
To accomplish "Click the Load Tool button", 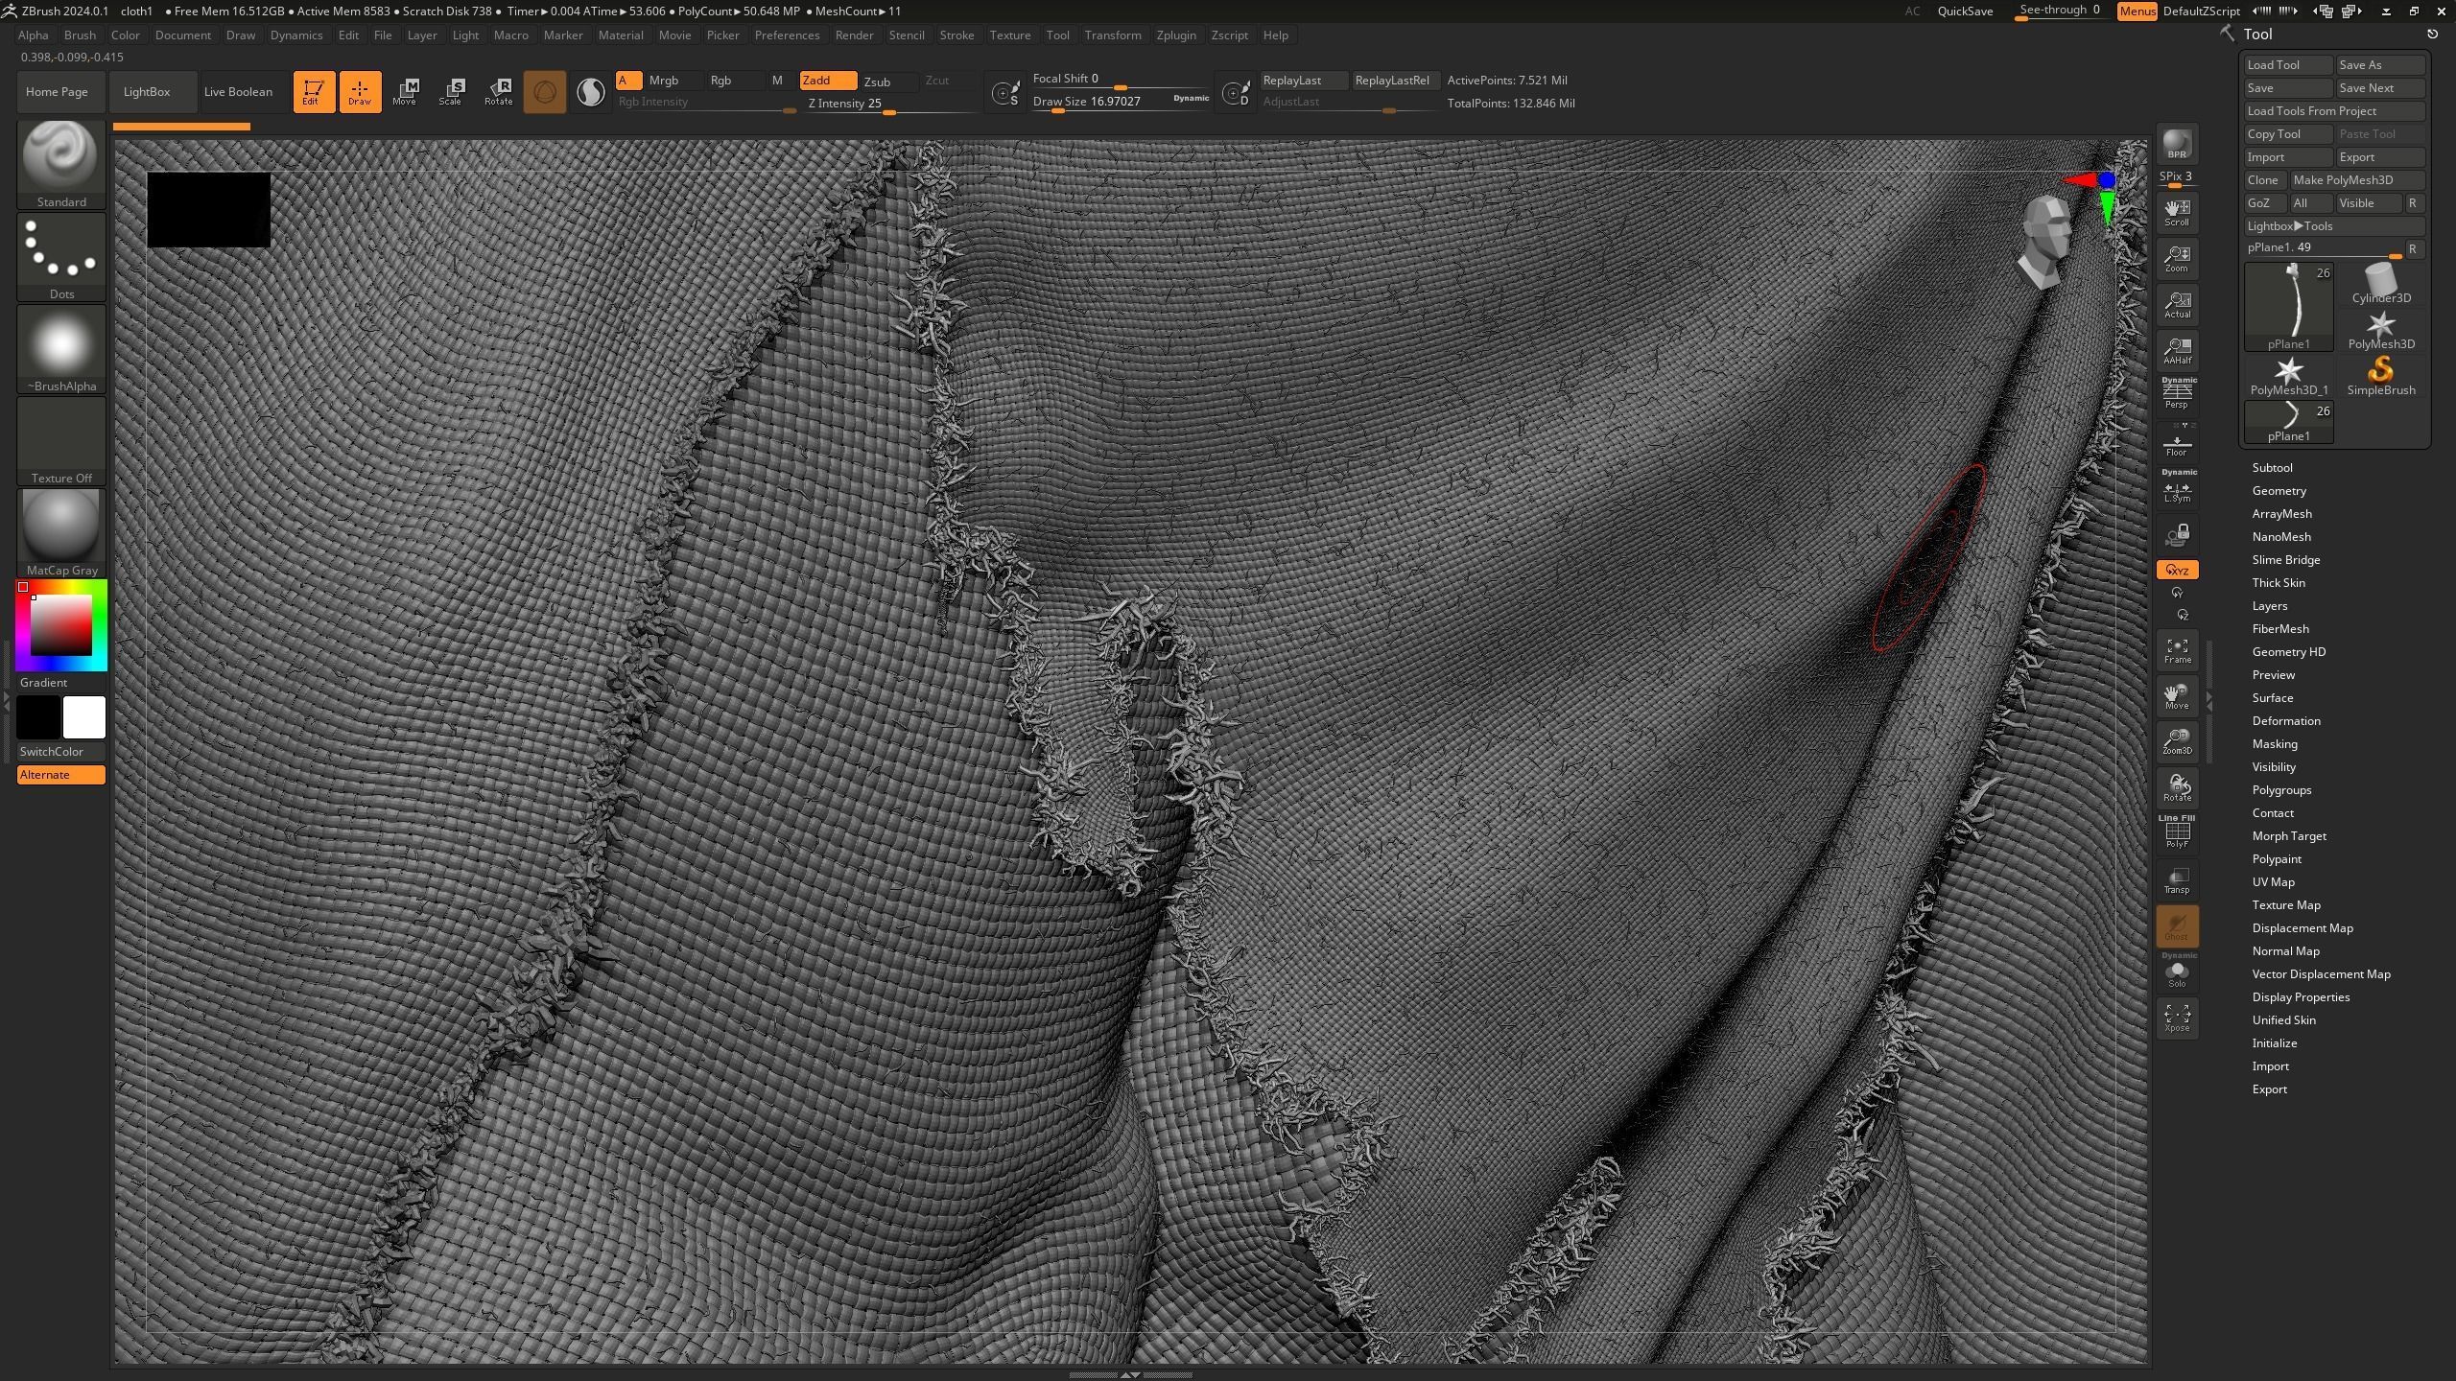I will 2287,65.
